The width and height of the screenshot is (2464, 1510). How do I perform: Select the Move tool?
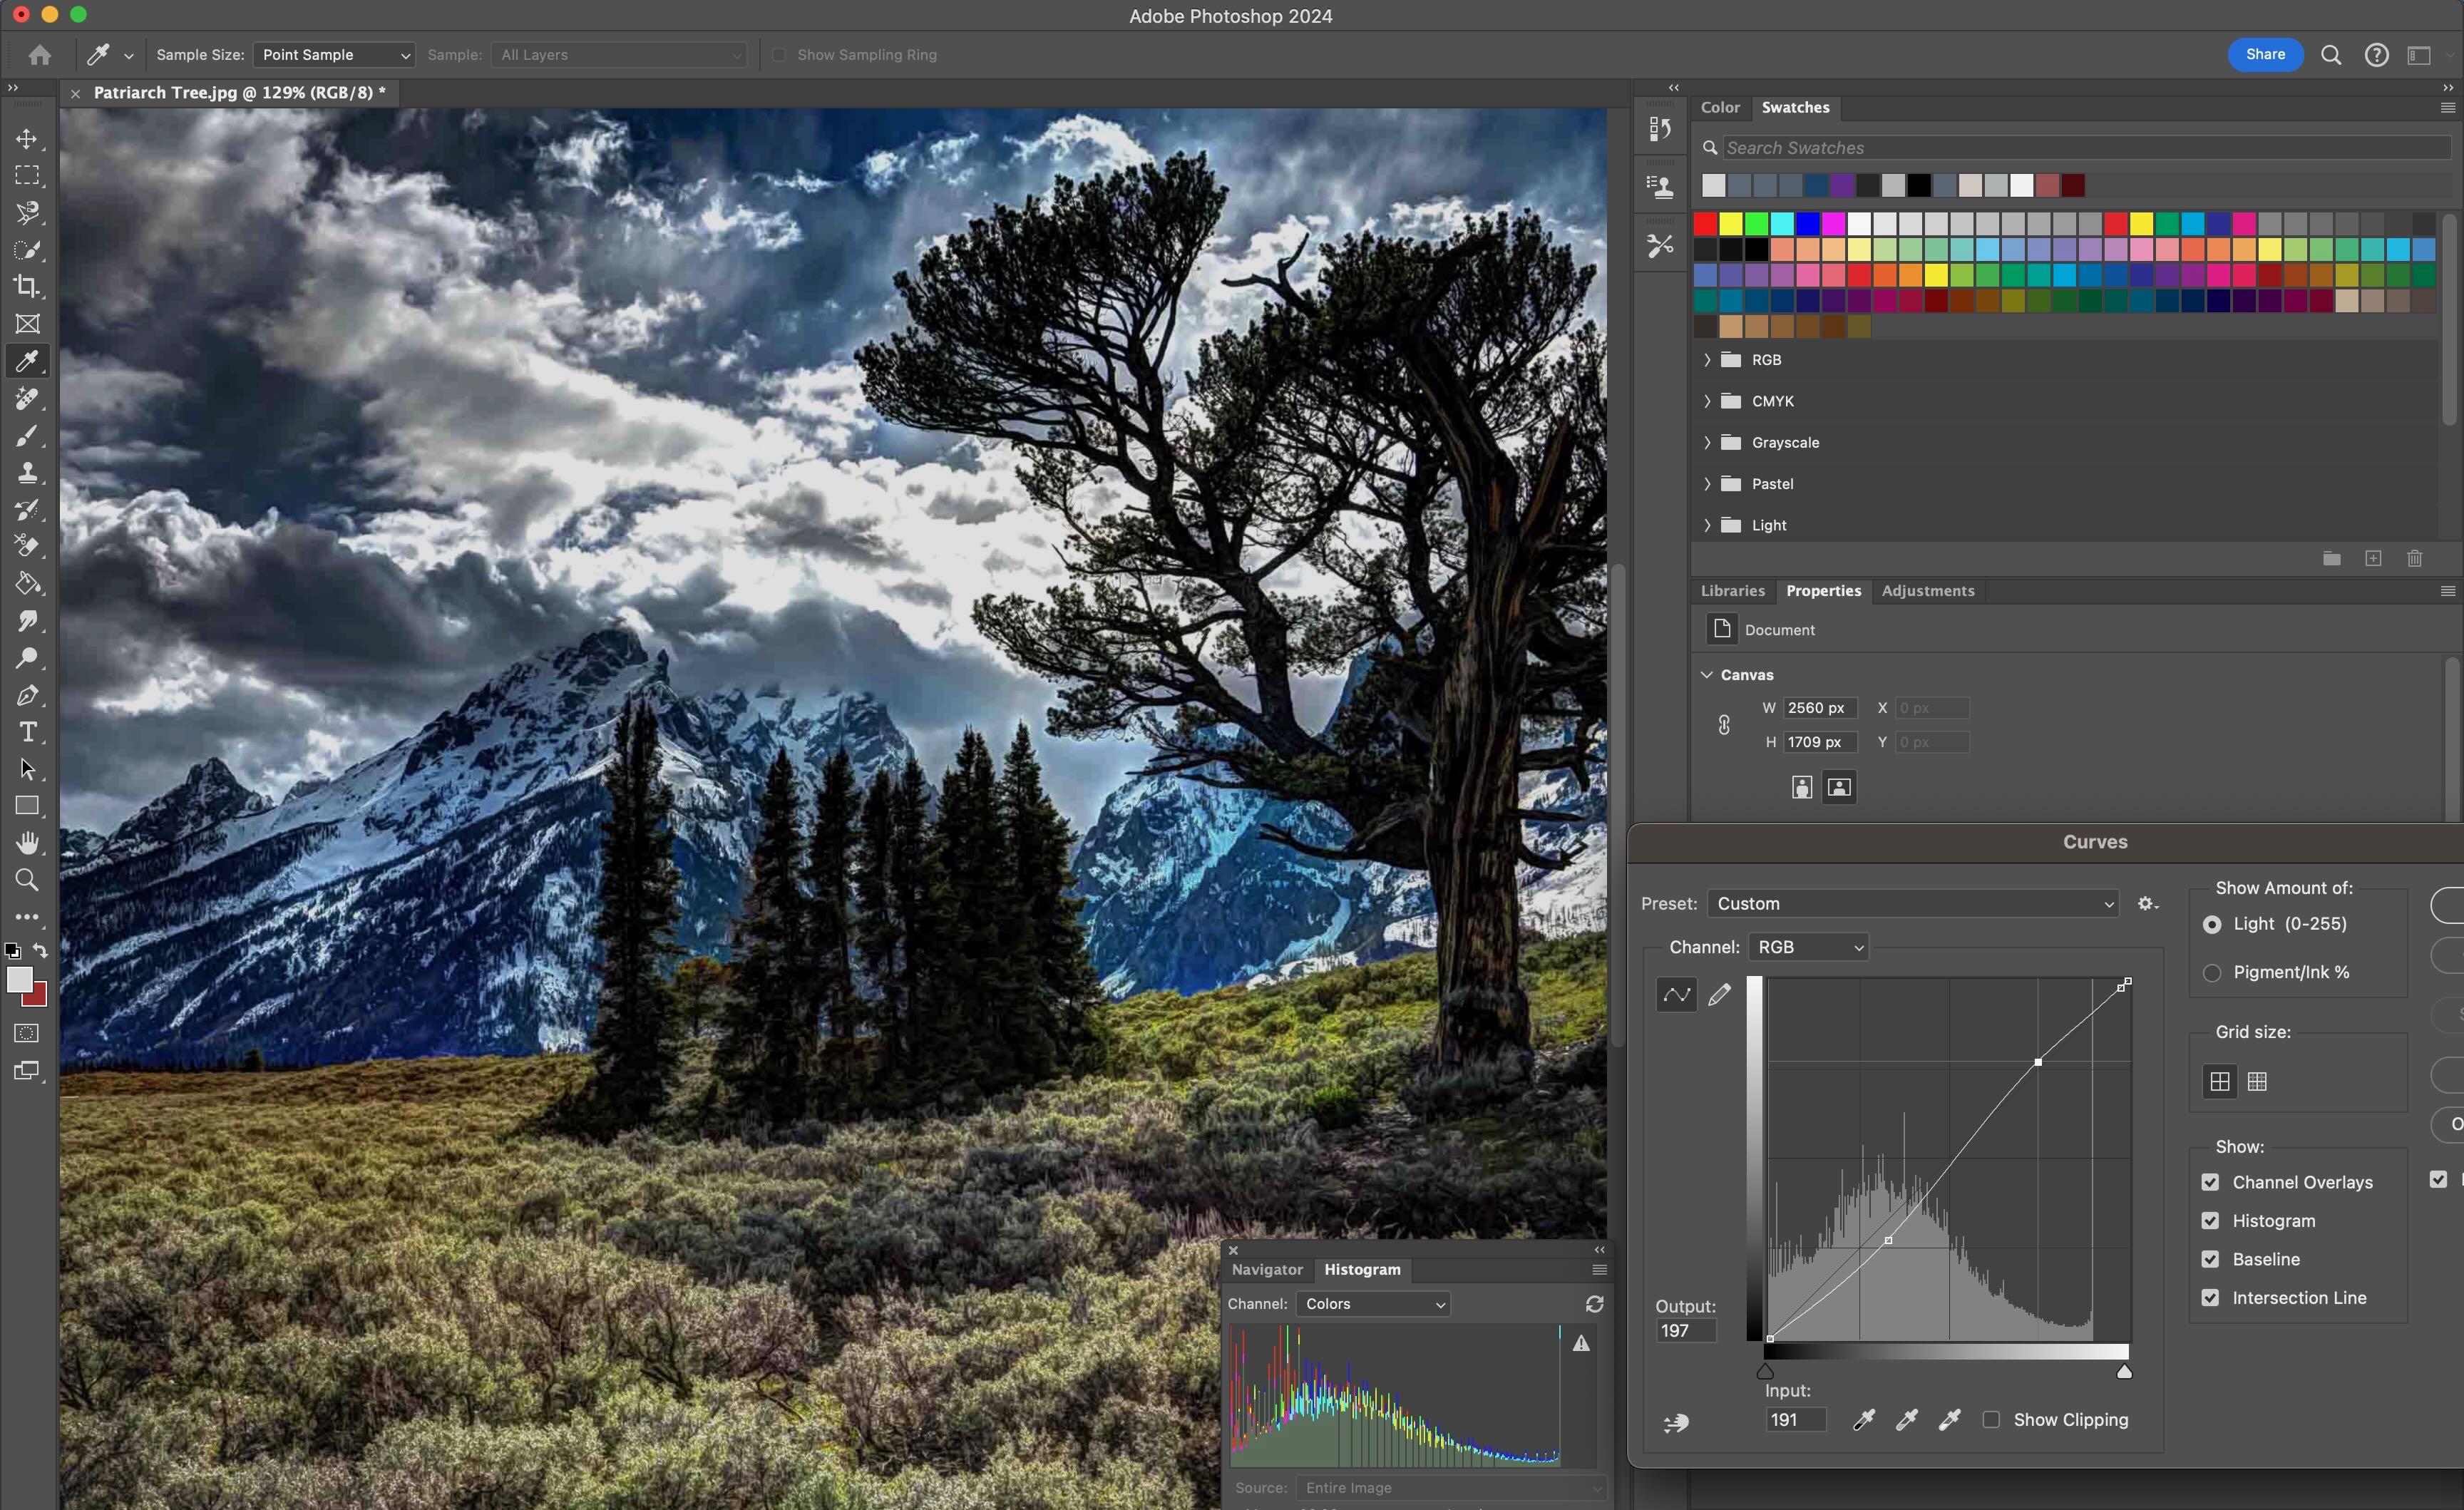[27, 139]
